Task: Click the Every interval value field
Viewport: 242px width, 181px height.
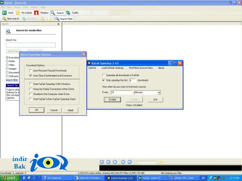Action: [x=122, y=93]
